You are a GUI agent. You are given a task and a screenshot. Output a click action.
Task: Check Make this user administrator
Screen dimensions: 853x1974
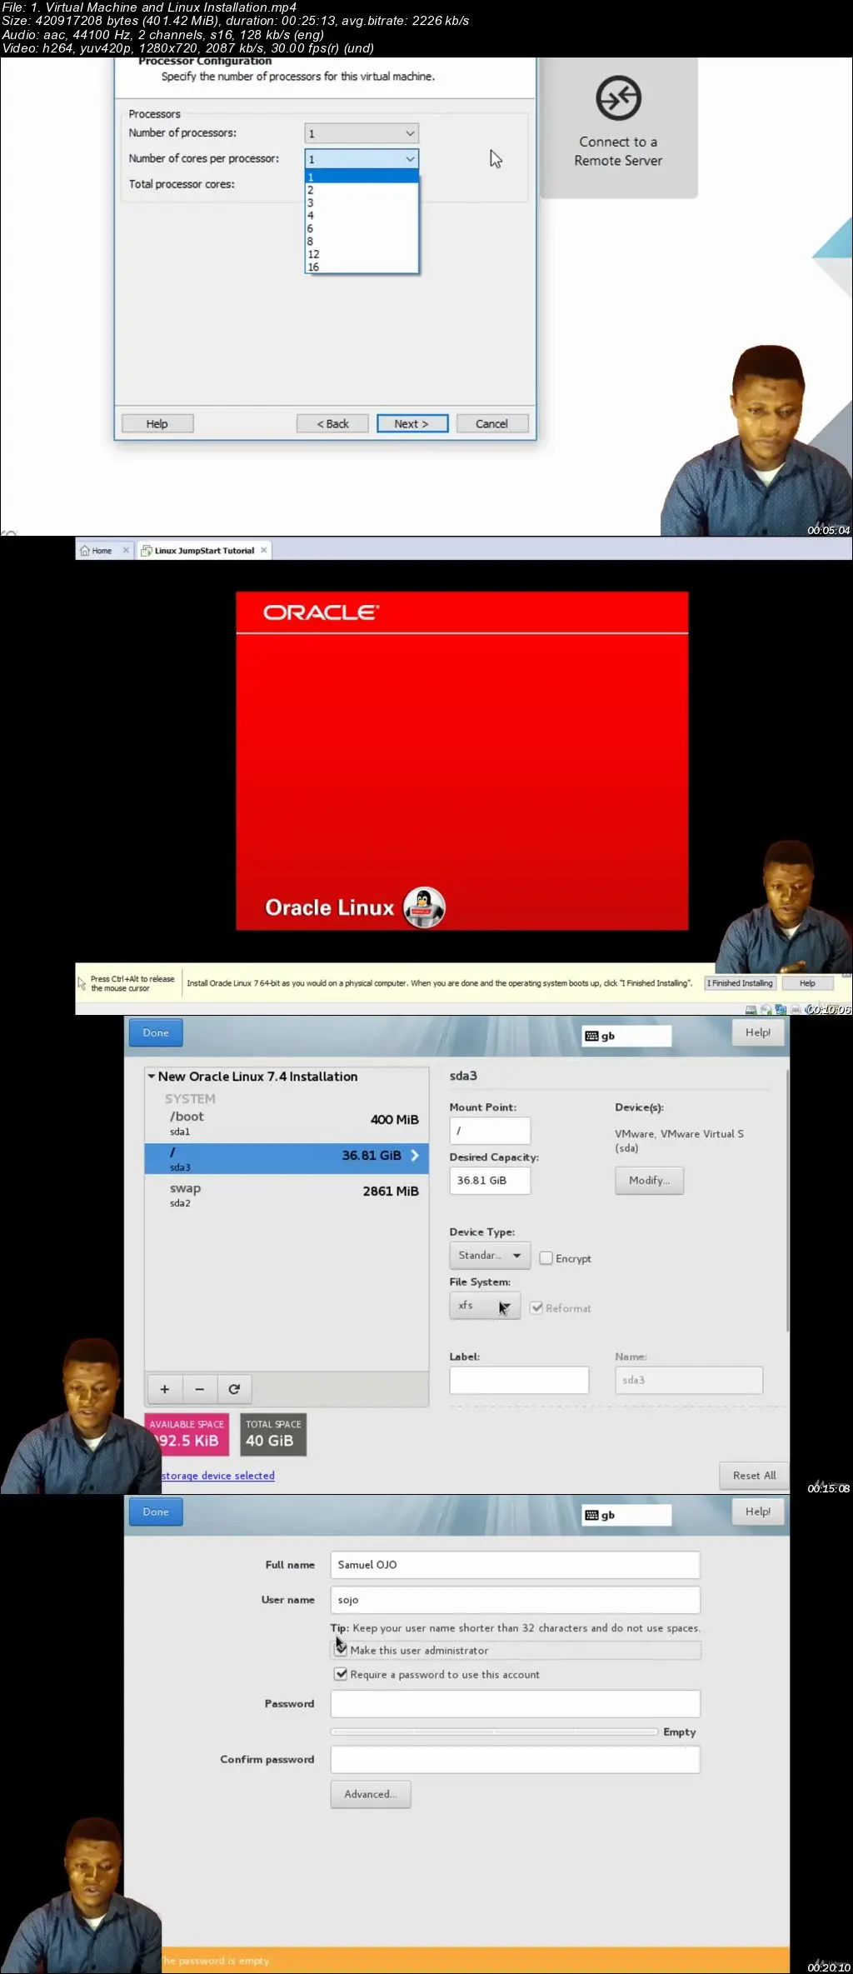[341, 1650]
